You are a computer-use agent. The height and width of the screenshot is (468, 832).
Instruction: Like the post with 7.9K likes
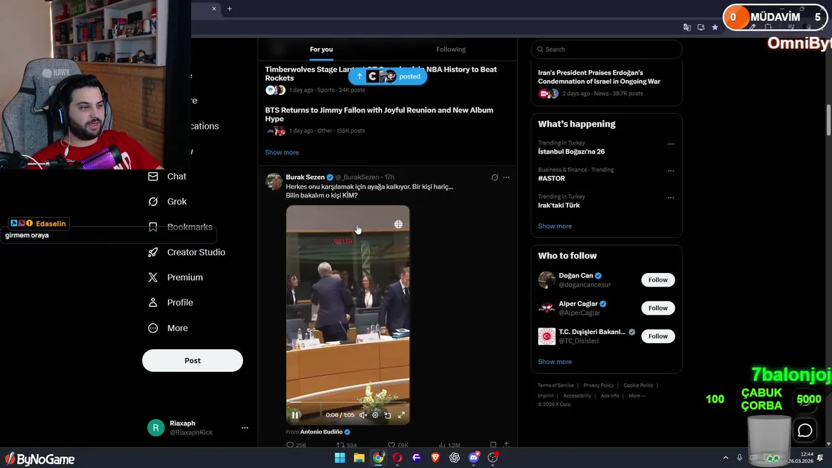coord(398,445)
